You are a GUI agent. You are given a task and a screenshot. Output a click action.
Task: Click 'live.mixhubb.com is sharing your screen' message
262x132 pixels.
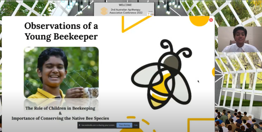tap(98, 125)
